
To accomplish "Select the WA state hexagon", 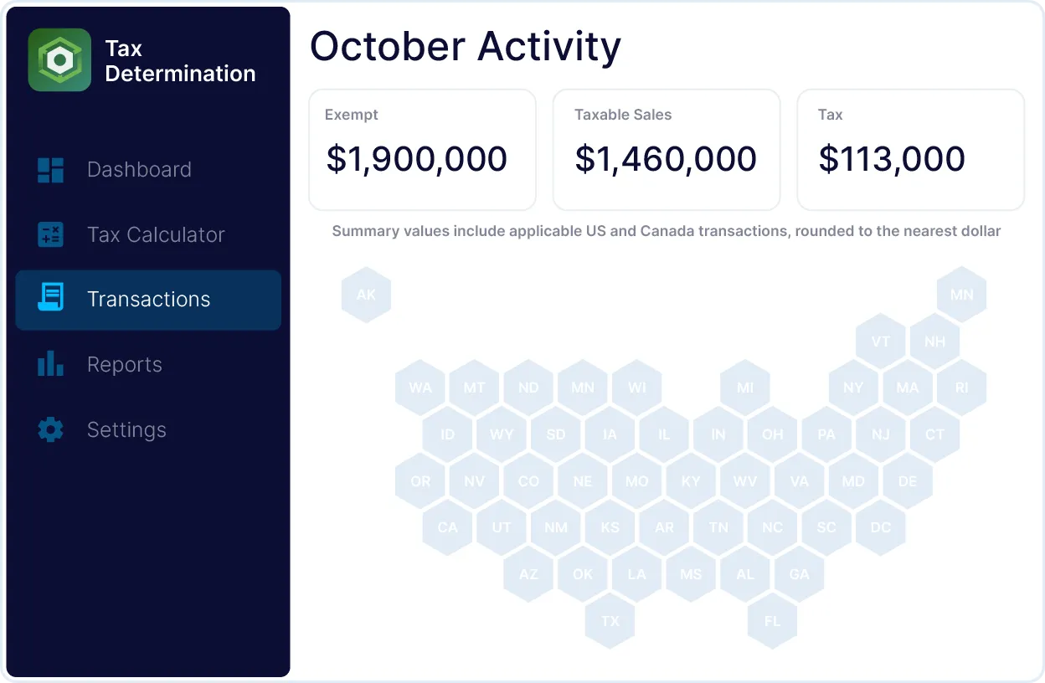I will point(420,388).
